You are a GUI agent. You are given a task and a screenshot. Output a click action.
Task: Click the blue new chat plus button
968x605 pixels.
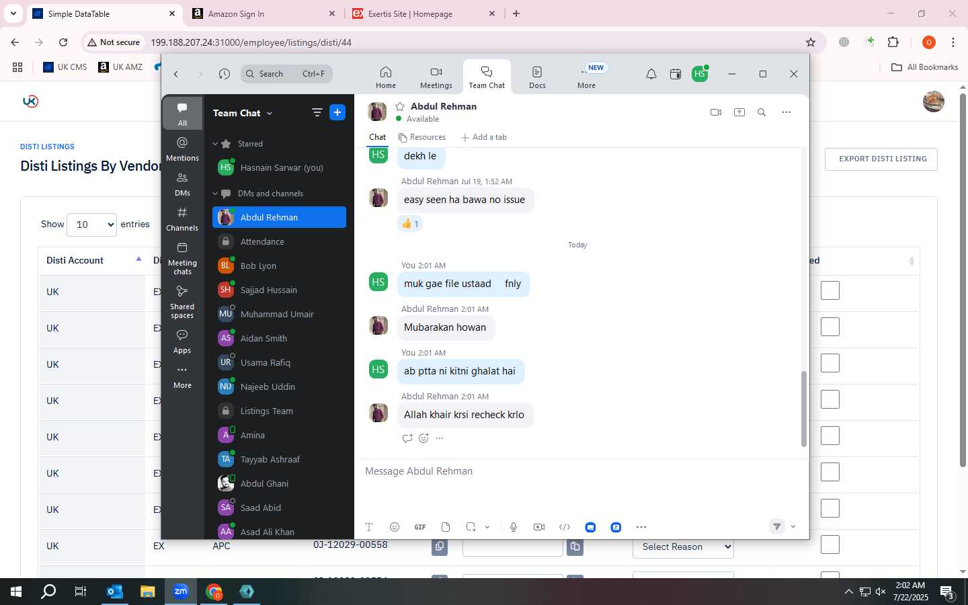coord(337,112)
